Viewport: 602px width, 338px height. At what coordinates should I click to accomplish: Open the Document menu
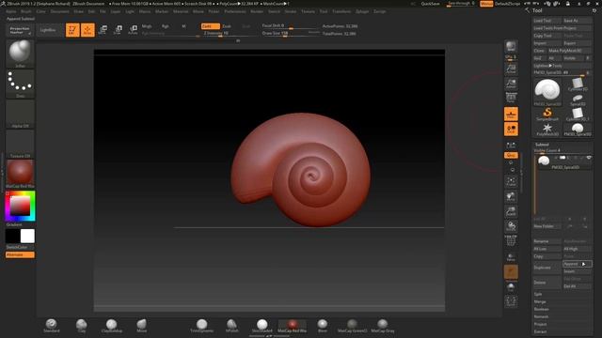click(60, 11)
